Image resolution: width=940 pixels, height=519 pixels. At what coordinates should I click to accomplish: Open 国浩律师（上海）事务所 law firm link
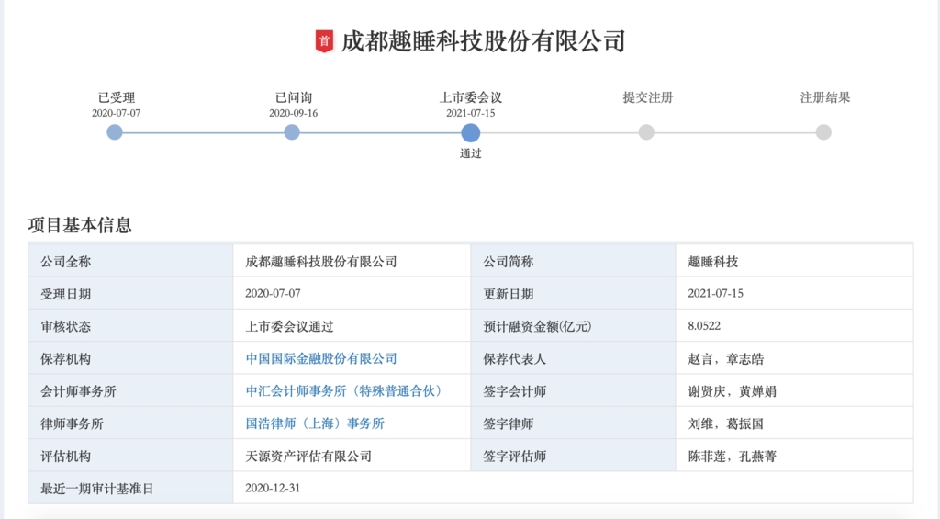[315, 423]
